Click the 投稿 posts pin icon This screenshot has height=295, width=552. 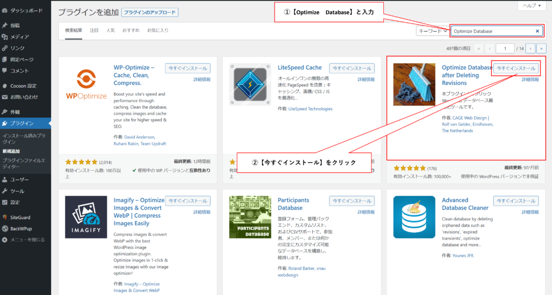[x=4, y=25]
